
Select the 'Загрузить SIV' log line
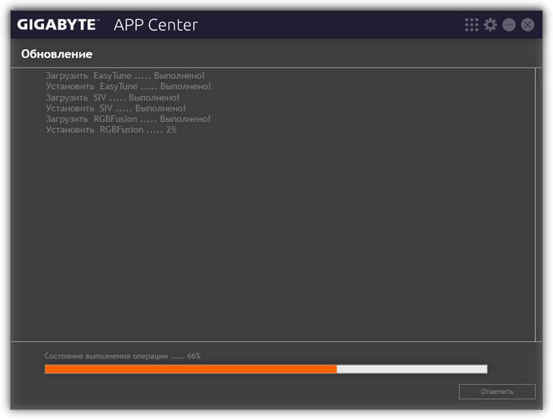pos(112,98)
